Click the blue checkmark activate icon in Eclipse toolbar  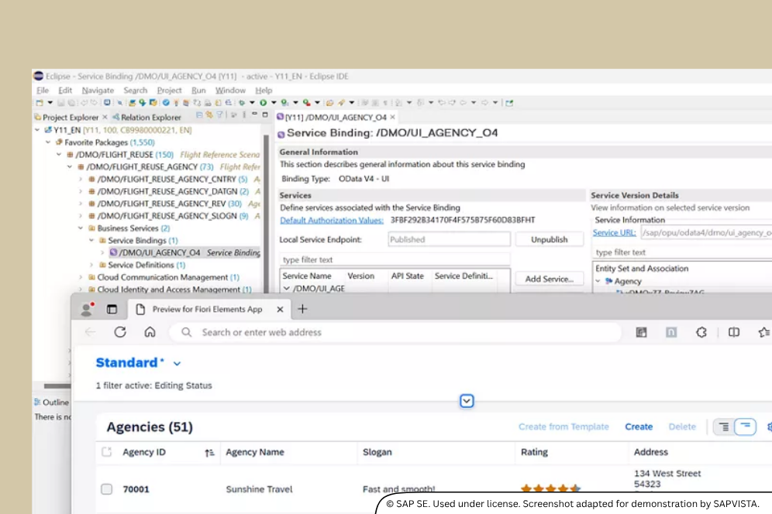point(166,103)
